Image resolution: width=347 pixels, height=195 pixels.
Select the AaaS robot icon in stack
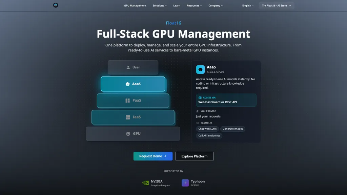(x=128, y=84)
